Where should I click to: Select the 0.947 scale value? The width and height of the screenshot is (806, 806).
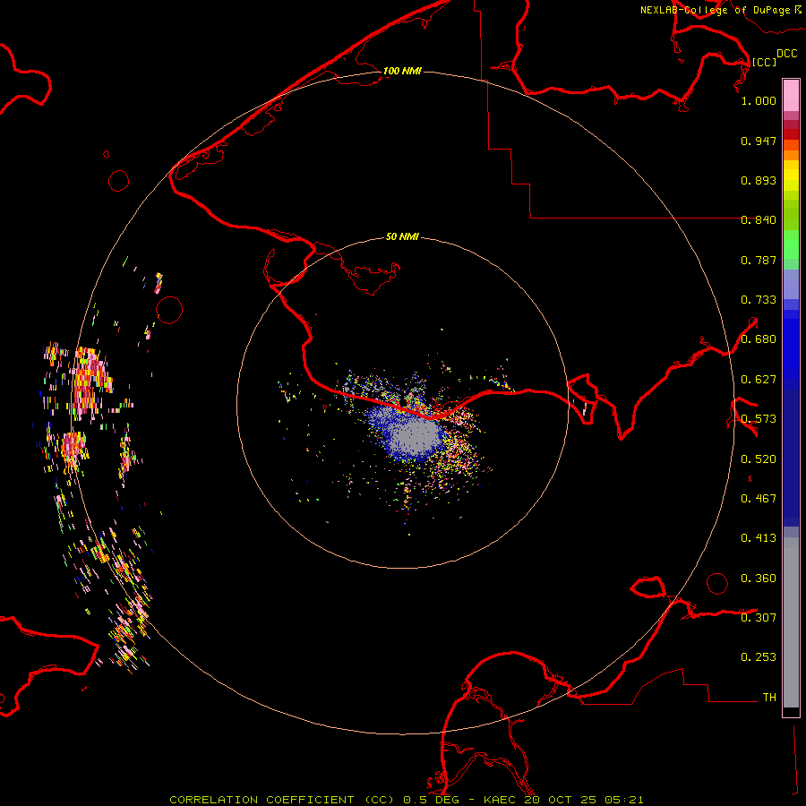(759, 141)
